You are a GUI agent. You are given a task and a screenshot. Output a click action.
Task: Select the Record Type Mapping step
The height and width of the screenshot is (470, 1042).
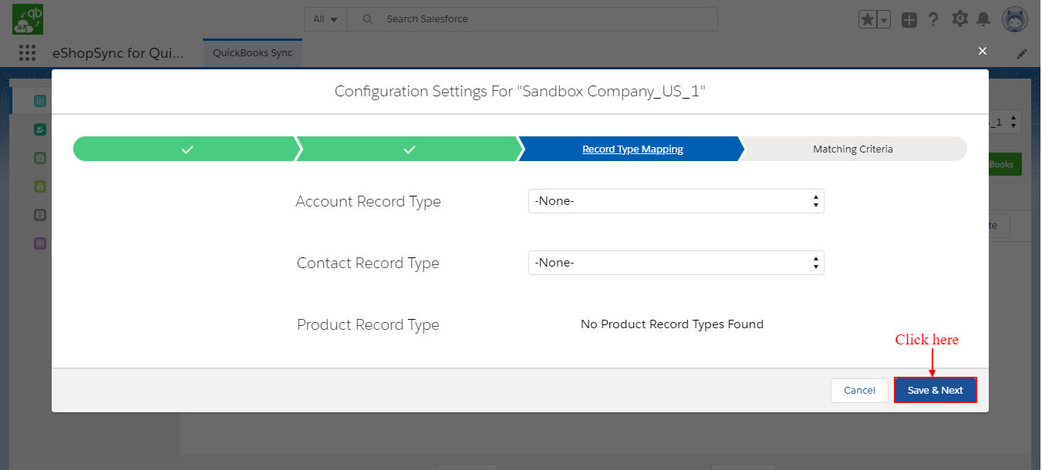pyautogui.click(x=632, y=149)
